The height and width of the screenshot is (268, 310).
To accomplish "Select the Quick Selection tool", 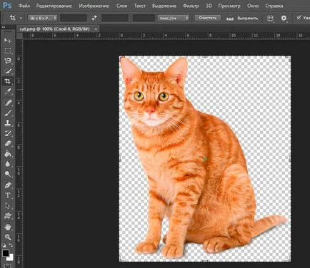I will [8, 71].
